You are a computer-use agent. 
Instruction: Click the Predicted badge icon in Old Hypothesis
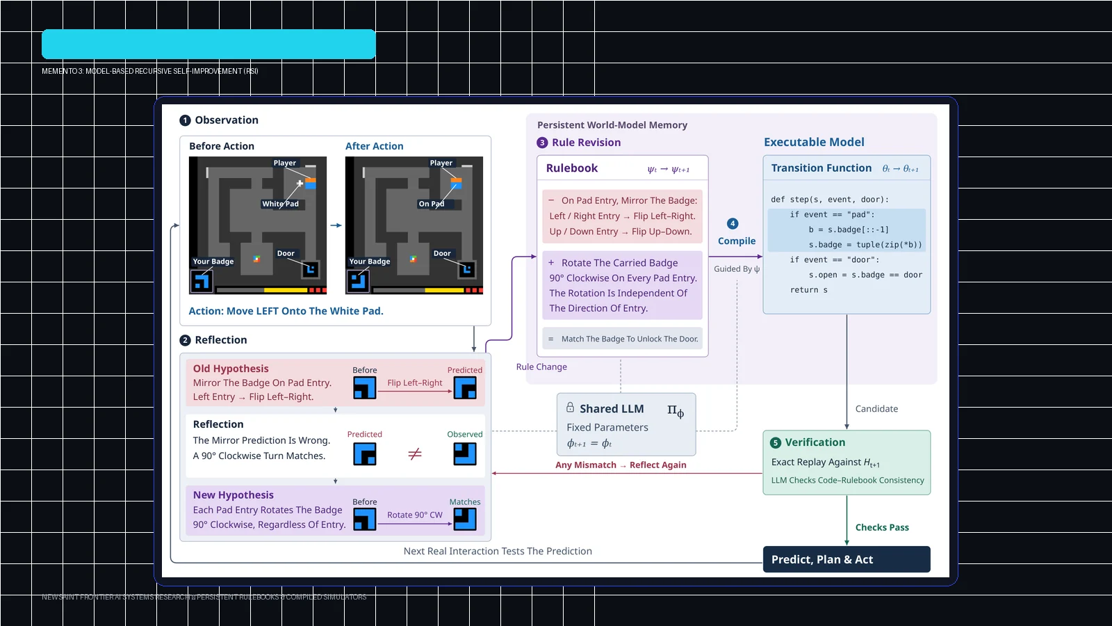(x=465, y=388)
